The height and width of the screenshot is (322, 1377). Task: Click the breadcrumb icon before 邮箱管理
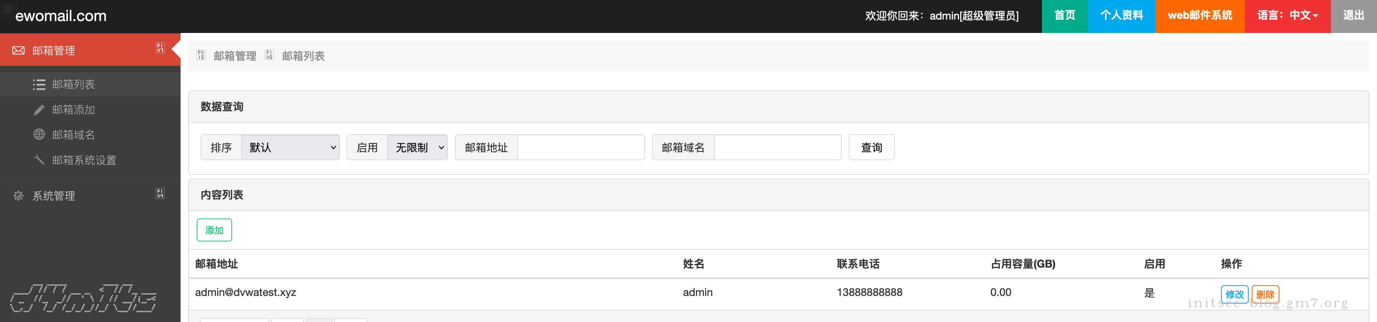point(201,56)
